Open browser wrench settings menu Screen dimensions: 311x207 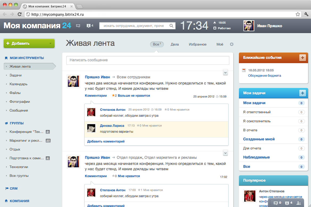pos(306,14)
